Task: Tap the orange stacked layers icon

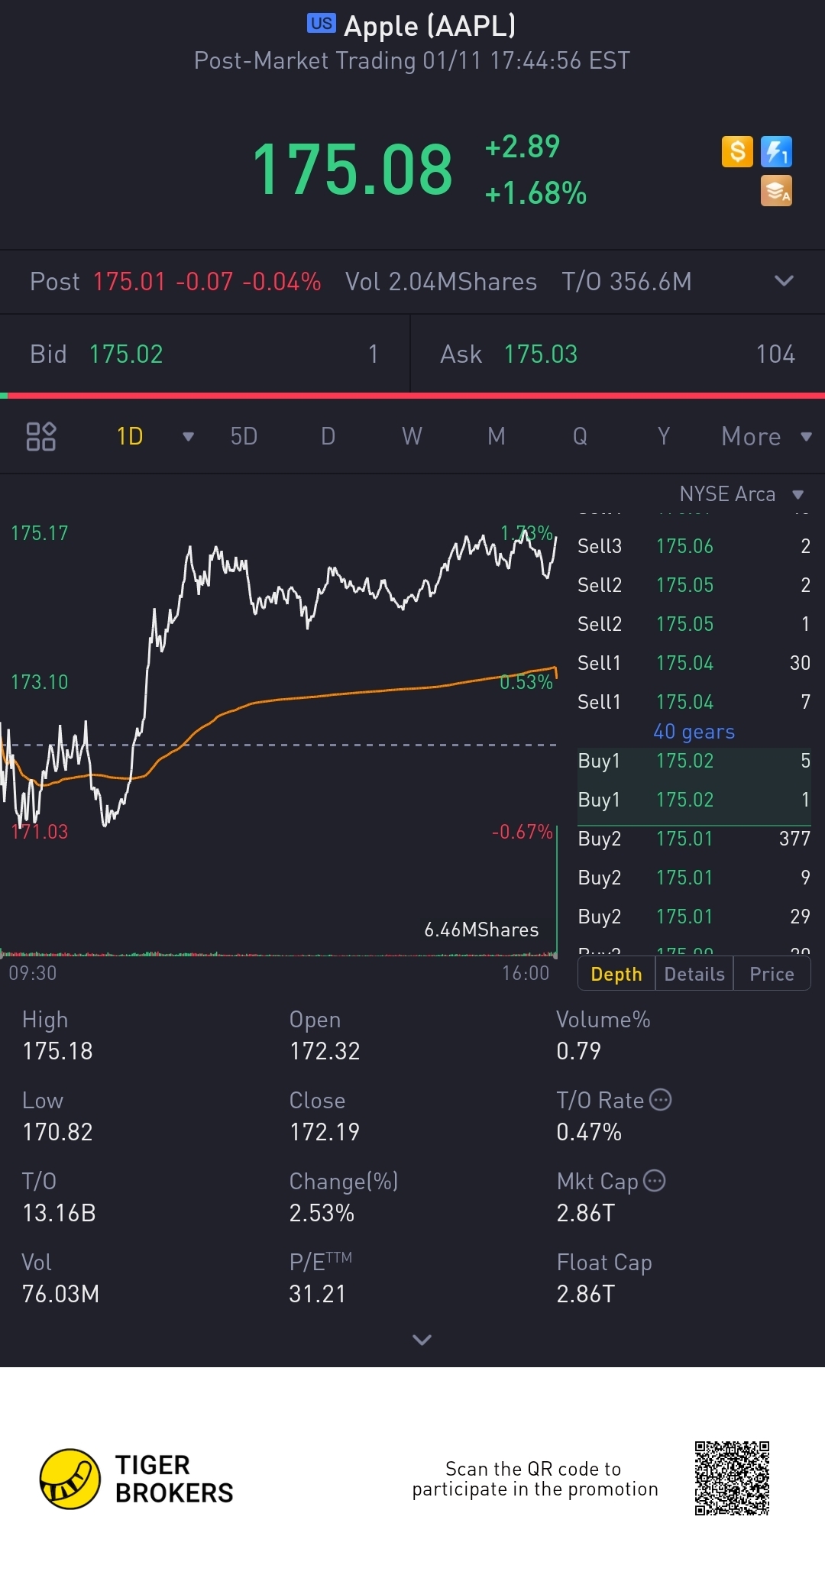Action: (776, 191)
